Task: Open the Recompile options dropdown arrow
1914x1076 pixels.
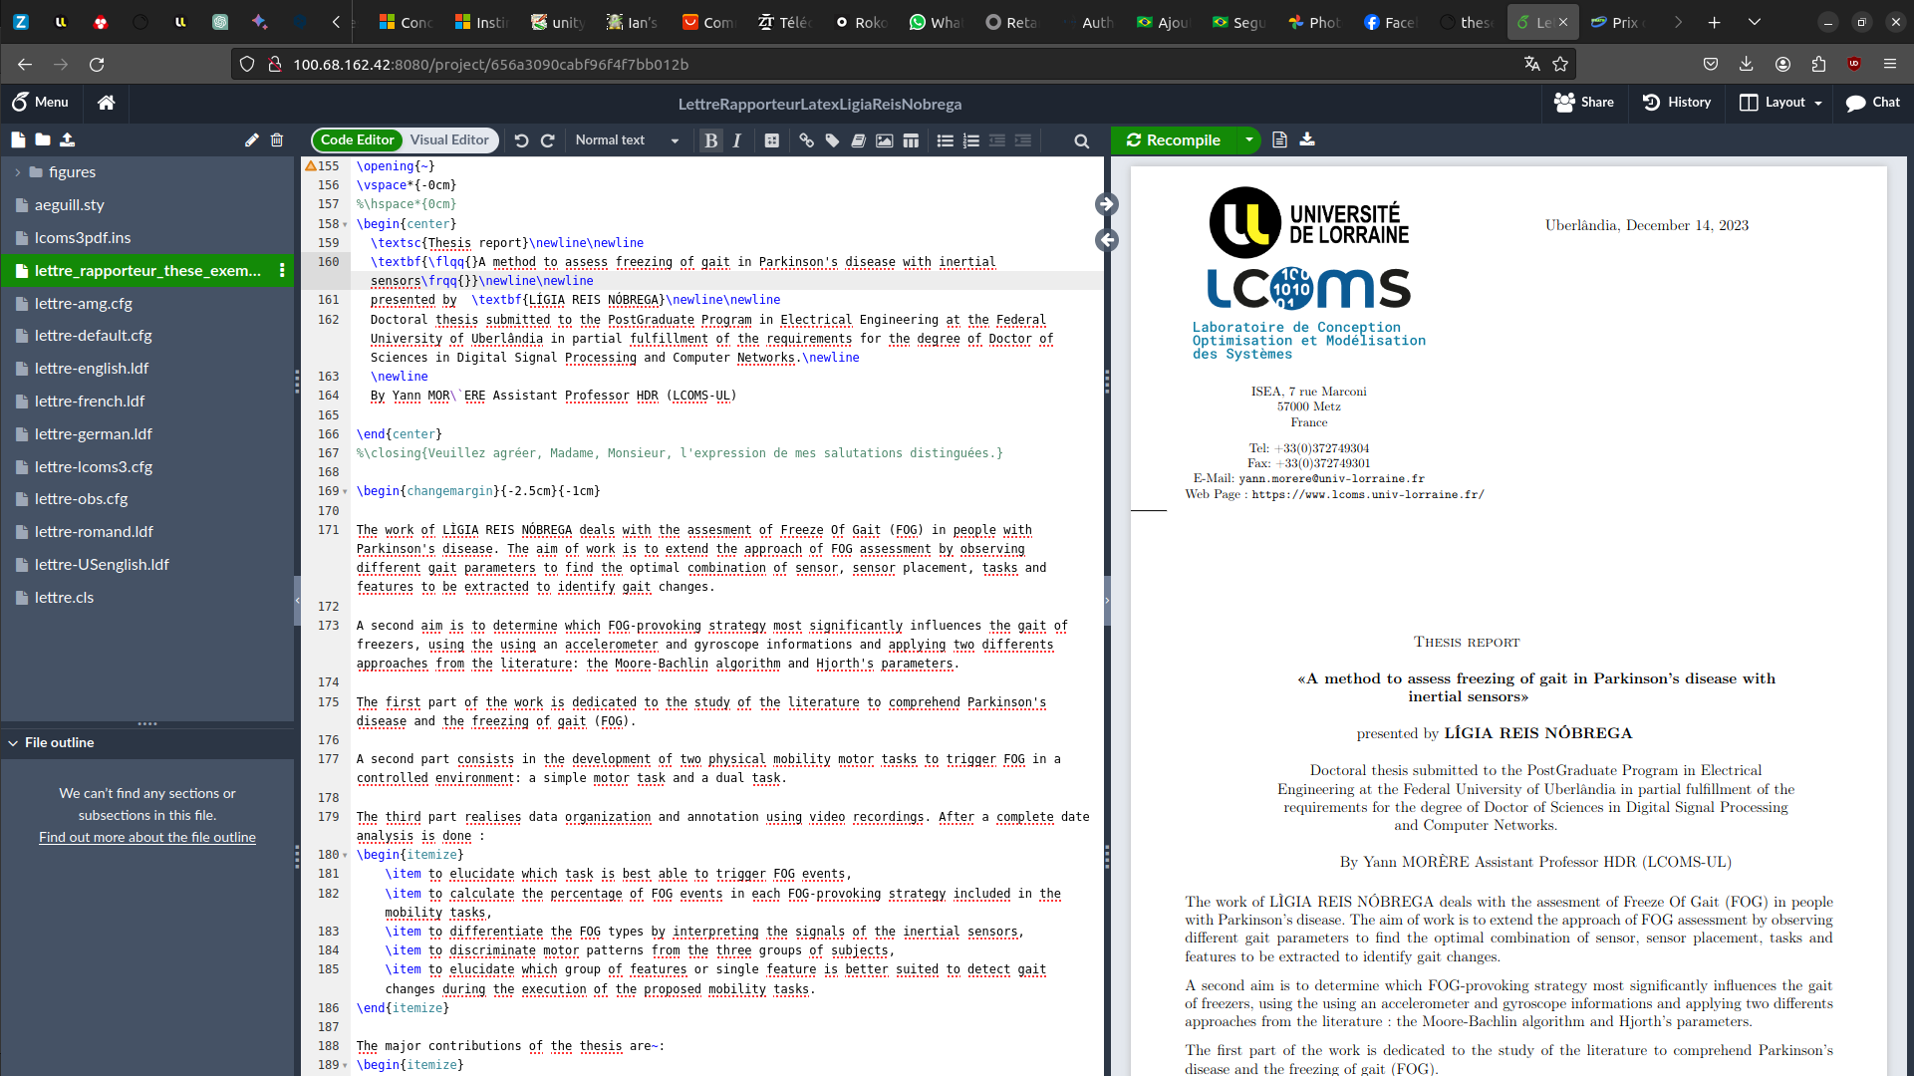Action: (x=1248, y=140)
